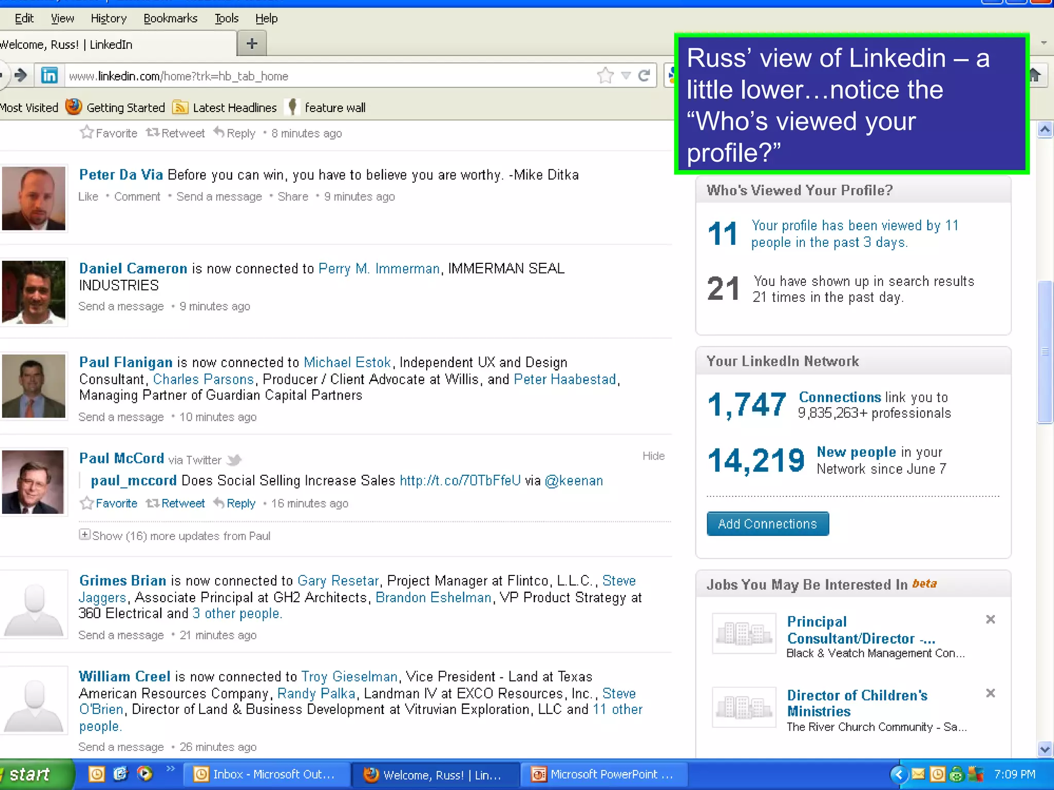The width and height of the screenshot is (1054, 790).
Task: Open William Creel's profile link
Action: (124, 676)
